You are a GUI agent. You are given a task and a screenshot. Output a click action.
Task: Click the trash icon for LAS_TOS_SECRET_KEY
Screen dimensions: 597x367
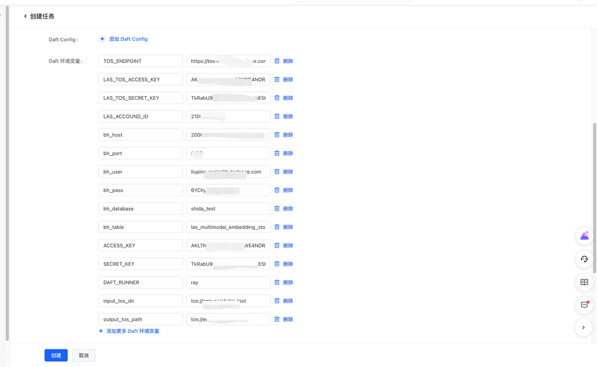pos(277,98)
